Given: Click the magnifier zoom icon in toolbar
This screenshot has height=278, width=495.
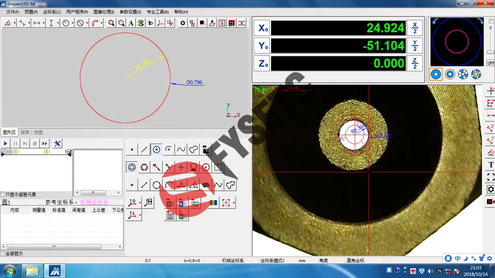Looking at the screenshot, I should [111, 23].
